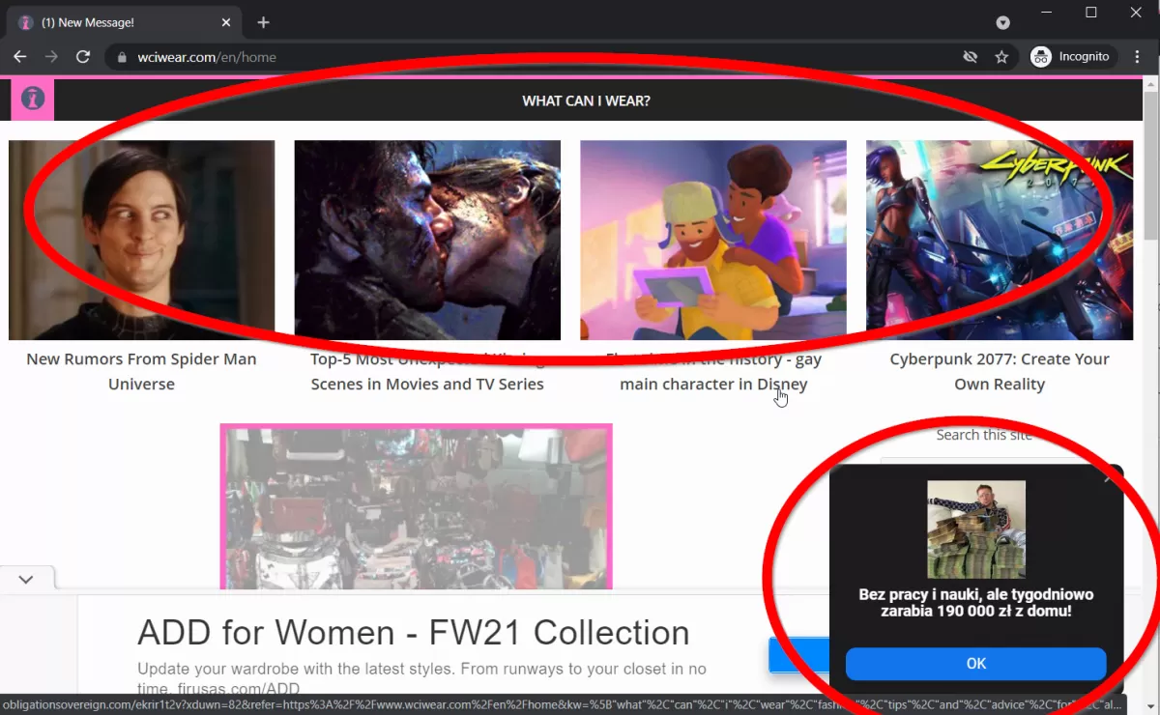Viewport: 1160px width, 715px height.
Task: View site info via the padlock icon
Action: click(x=121, y=57)
